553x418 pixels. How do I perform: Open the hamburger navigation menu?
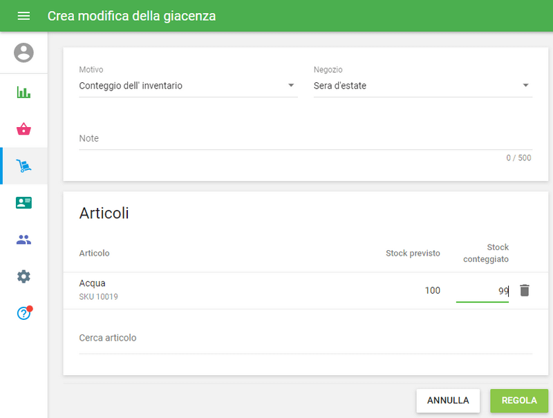click(24, 16)
